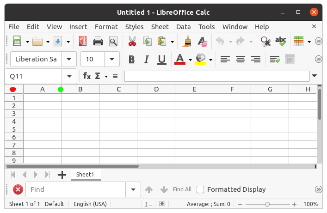Expand the Paste options dropdown arrow

click(x=172, y=42)
